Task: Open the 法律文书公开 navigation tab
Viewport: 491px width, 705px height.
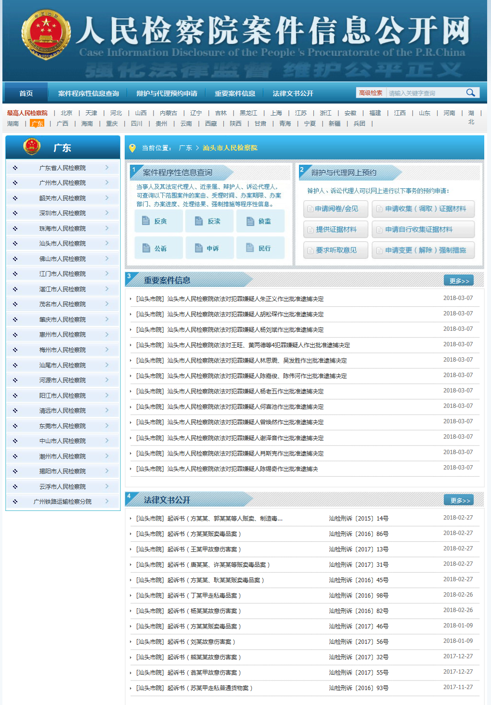Action: pos(293,93)
